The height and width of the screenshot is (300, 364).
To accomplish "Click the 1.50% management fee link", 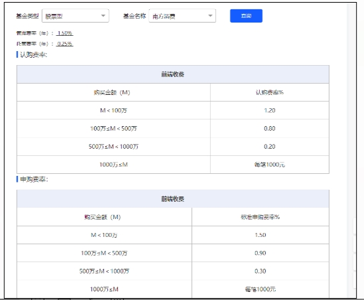I will tap(65, 33).
